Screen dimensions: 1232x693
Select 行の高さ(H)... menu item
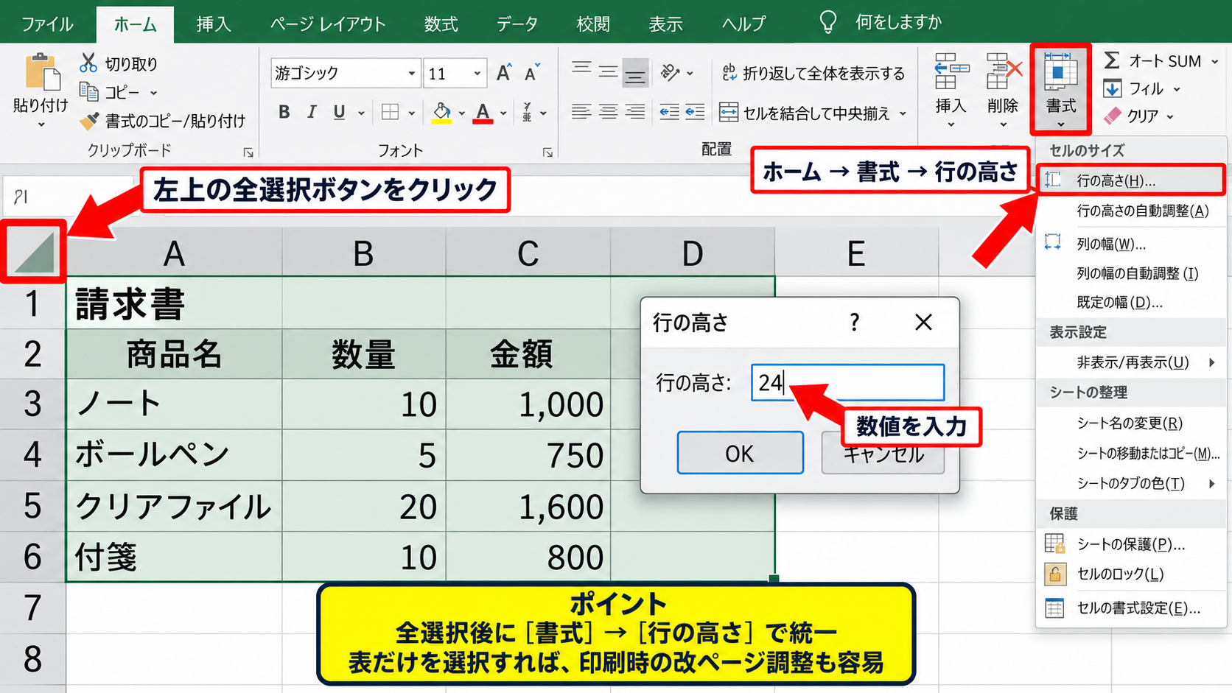pyautogui.click(x=1131, y=180)
